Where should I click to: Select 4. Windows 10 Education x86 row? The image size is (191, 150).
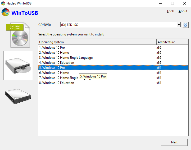click(x=113, y=63)
